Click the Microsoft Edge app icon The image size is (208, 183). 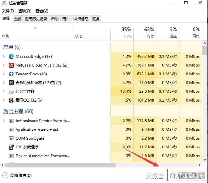[11, 57]
